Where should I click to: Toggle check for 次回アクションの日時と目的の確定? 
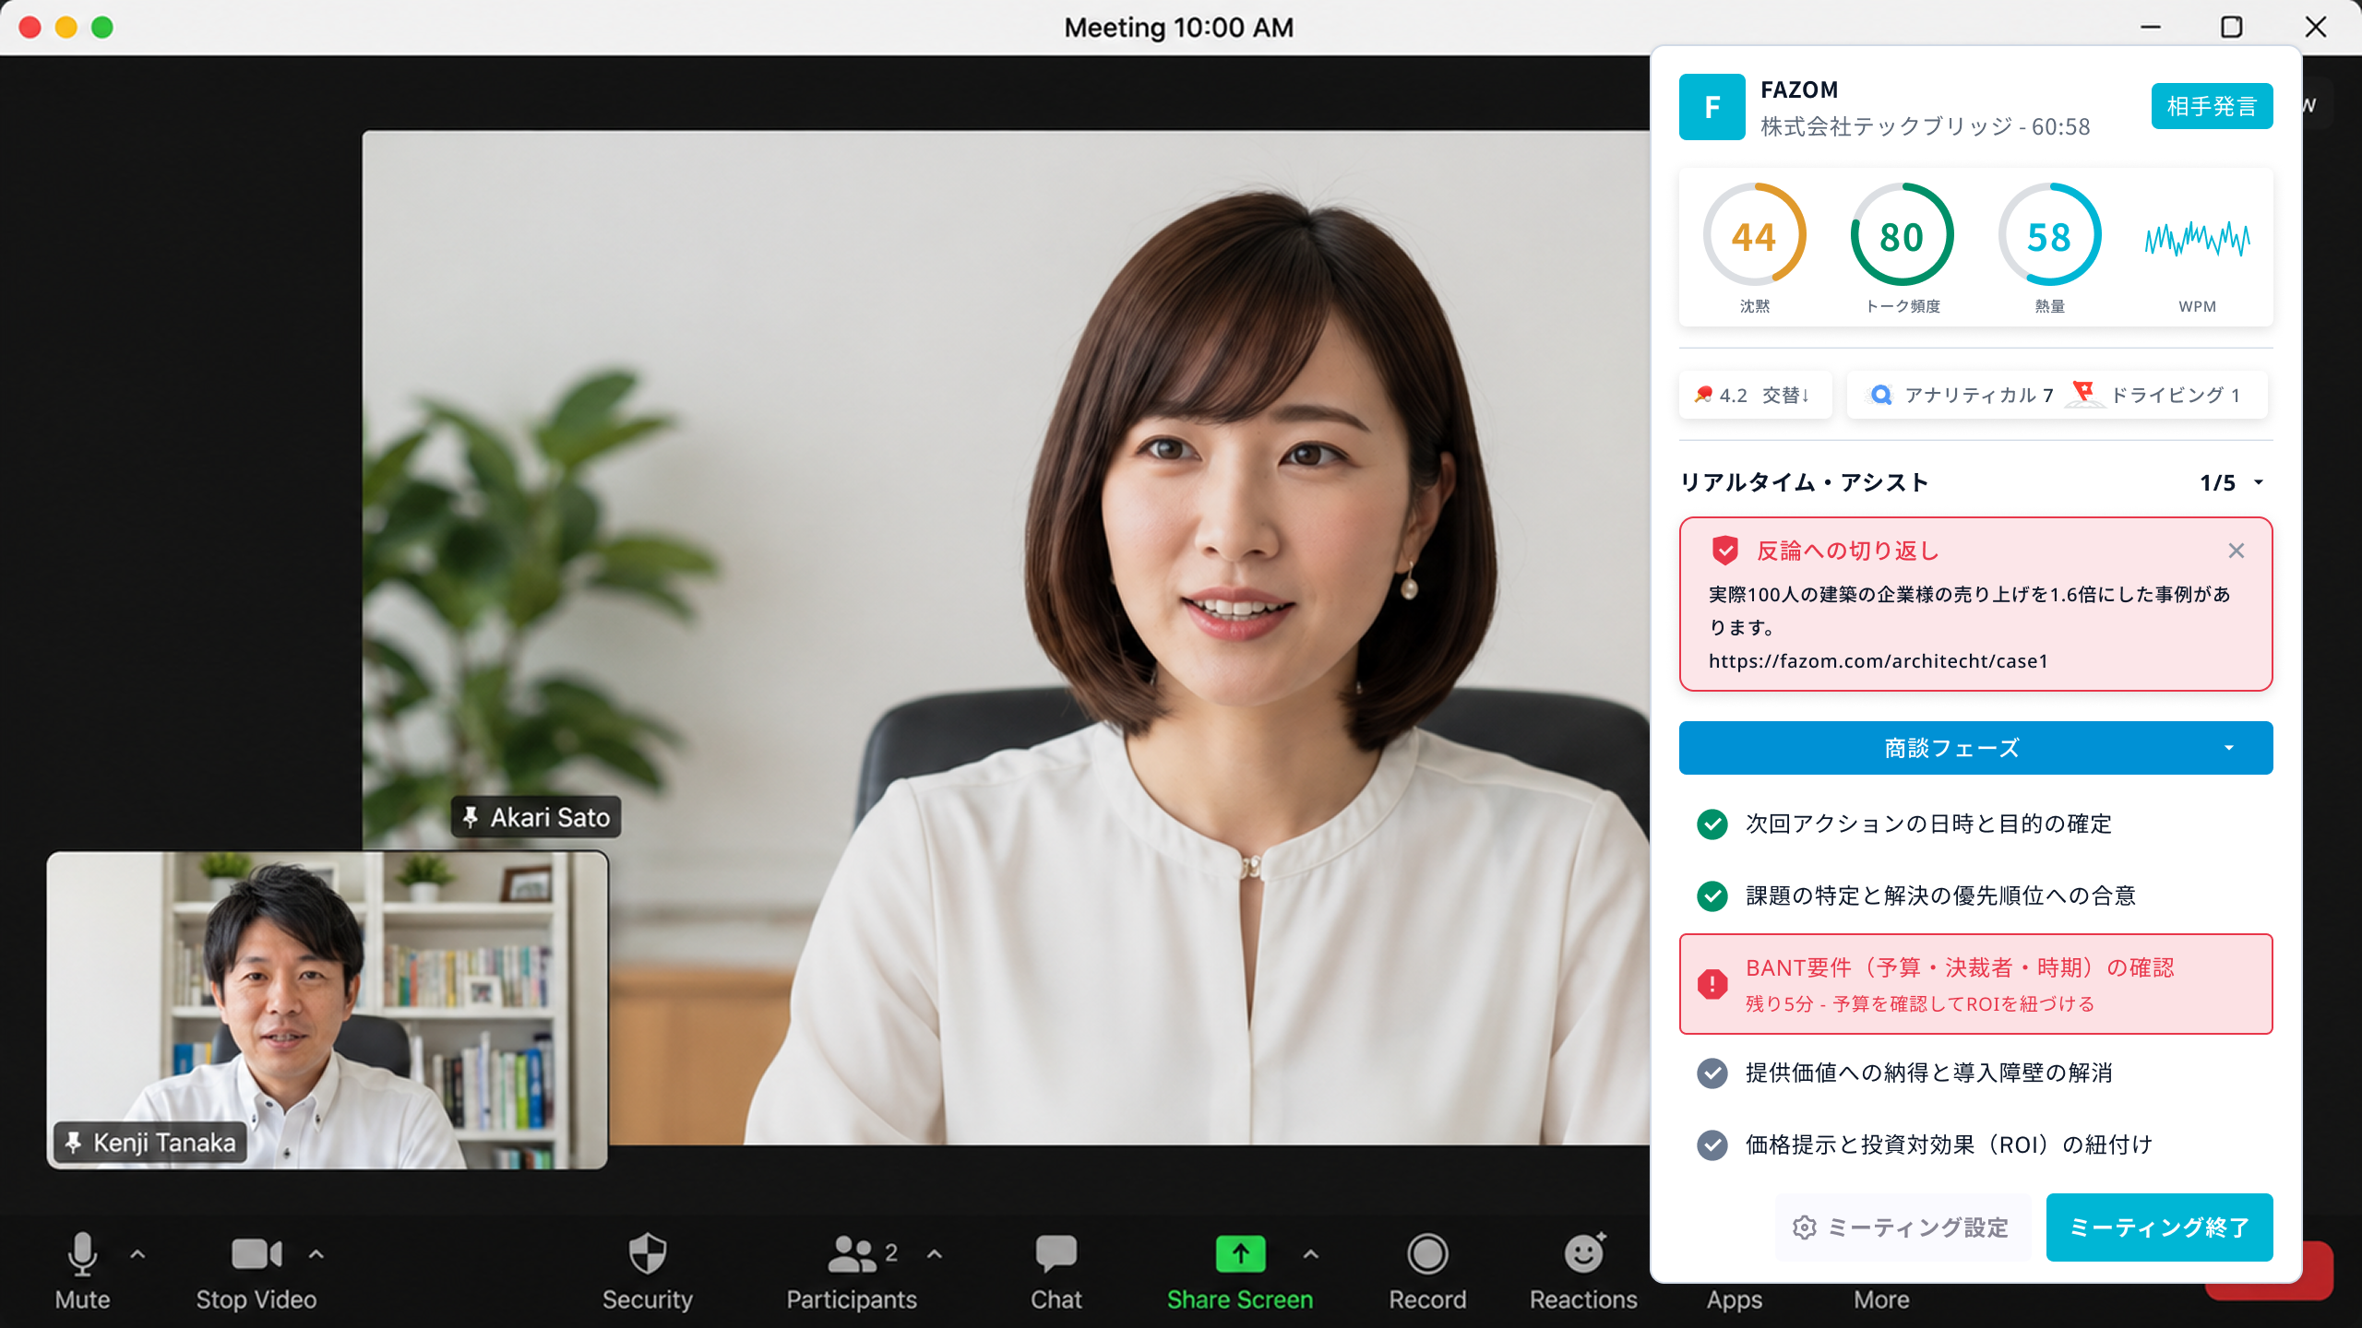pyautogui.click(x=1712, y=824)
